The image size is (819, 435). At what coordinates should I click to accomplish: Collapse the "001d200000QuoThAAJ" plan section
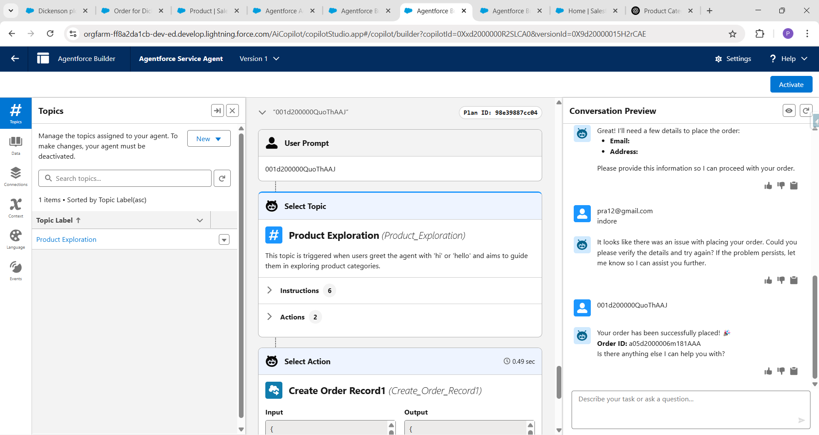[262, 112]
